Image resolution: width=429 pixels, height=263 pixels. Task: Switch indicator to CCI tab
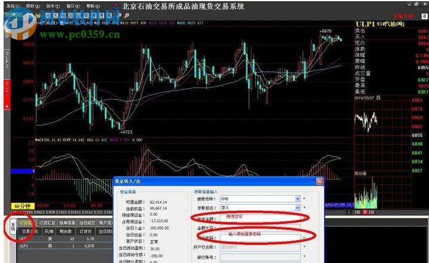click(x=99, y=213)
